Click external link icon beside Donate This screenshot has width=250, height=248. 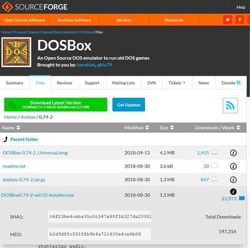pyautogui.click(x=239, y=83)
